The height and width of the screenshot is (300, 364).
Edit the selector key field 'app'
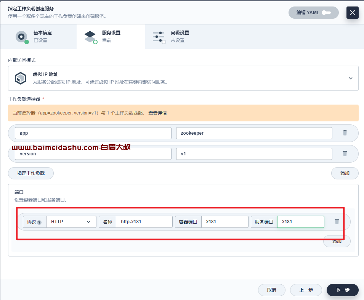[x=93, y=133]
